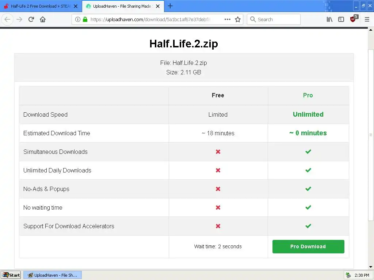This screenshot has width=374, height=280.
Task: Click the Wait time: 2 seconds text
Action: tap(218, 246)
